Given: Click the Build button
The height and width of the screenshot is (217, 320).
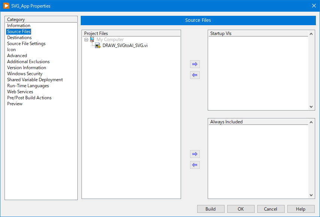Looking at the screenshot, I should (x=211, y=209).
